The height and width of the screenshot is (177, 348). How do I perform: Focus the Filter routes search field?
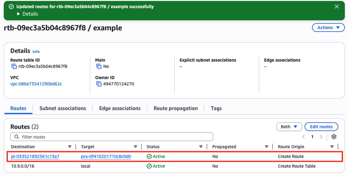(x=112, y=137)
